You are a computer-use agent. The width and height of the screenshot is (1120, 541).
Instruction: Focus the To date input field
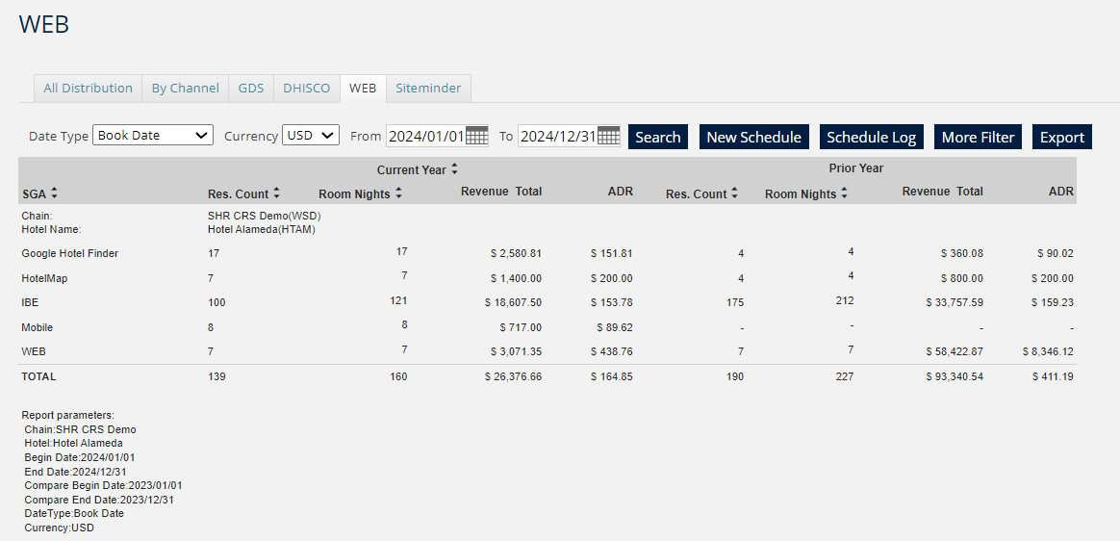click(558, 136)
